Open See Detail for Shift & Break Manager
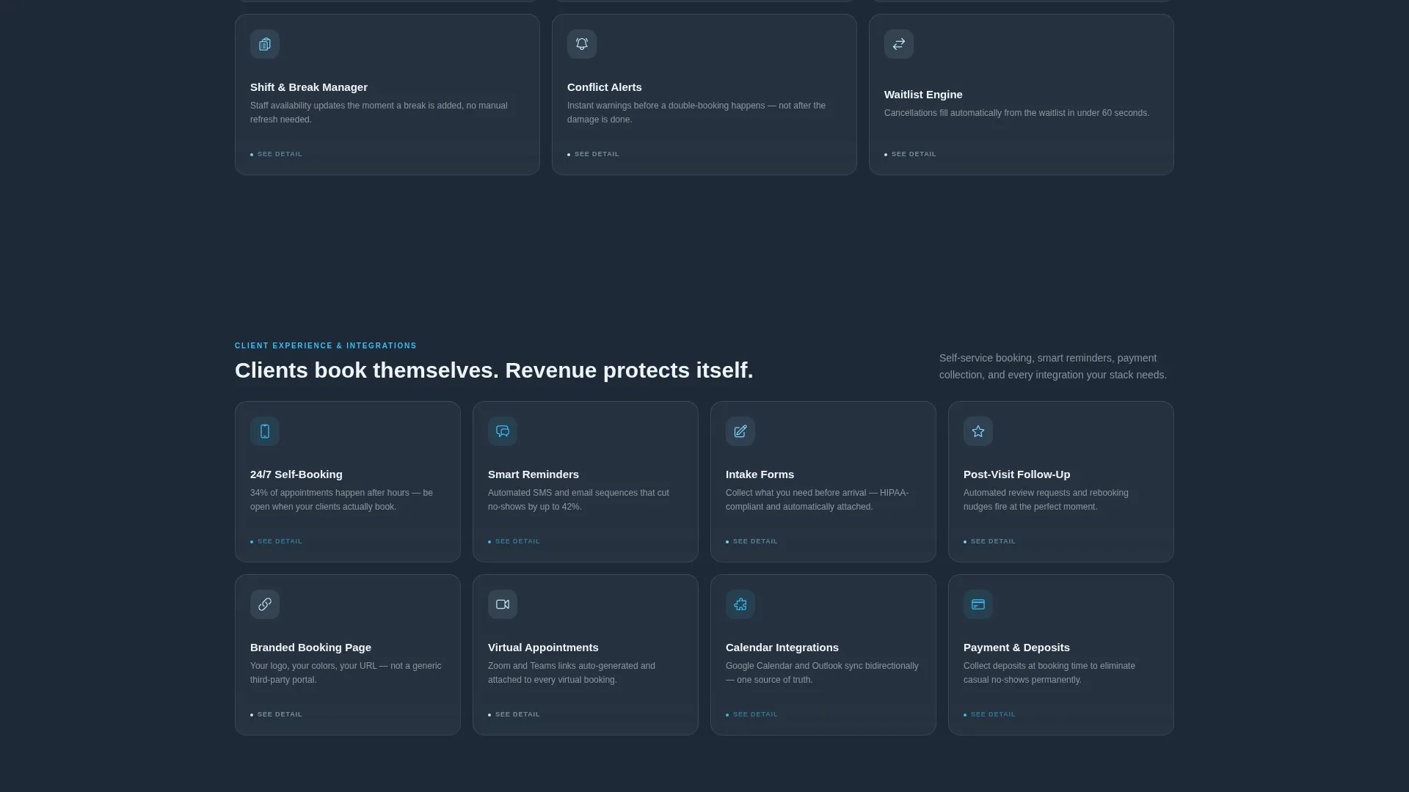This screenshot has height=792, width=1409. click(x=277, y=154)
